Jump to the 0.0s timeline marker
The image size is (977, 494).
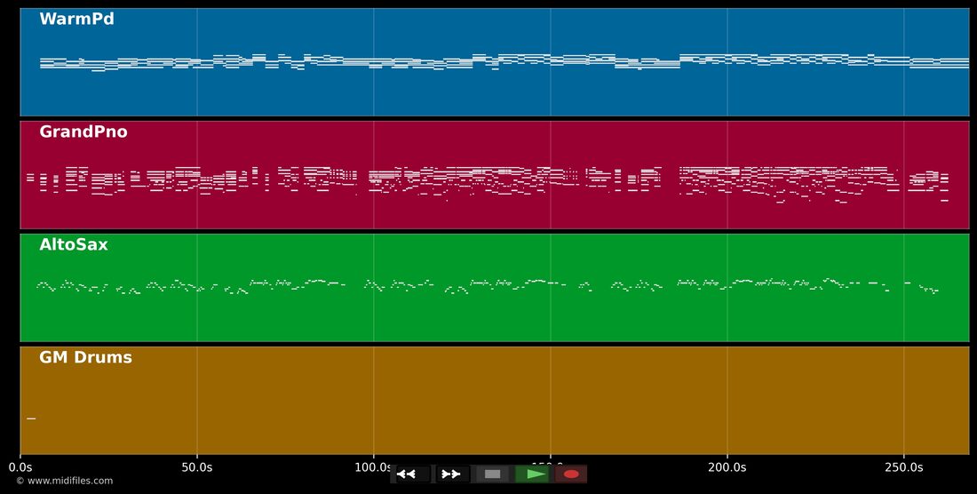[x=20, y=467]
